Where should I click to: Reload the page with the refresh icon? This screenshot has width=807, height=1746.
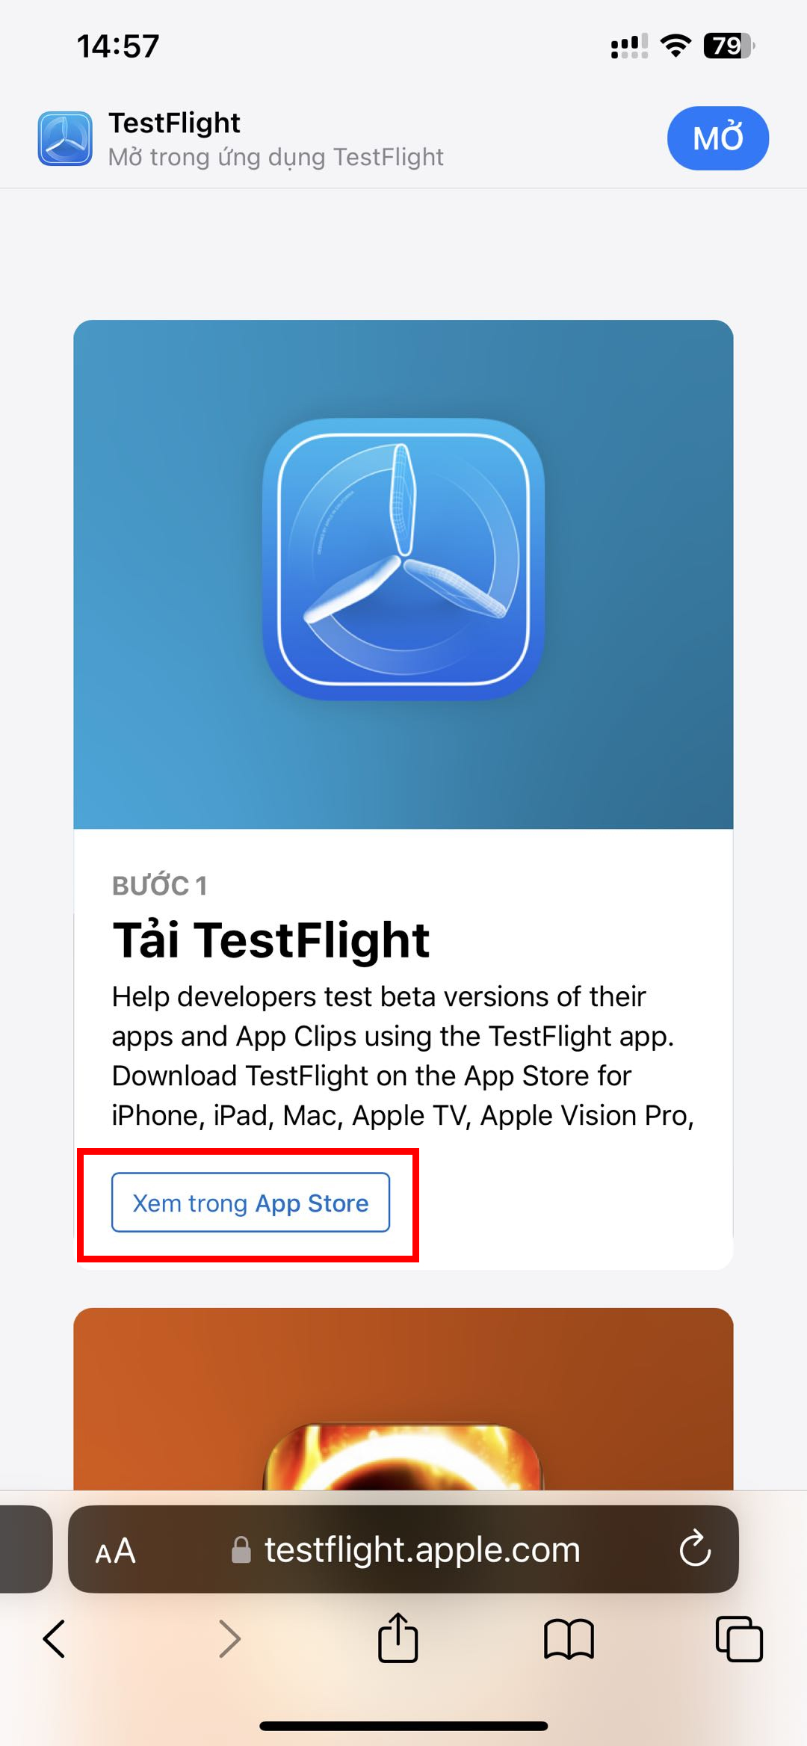coord(695,1548)
